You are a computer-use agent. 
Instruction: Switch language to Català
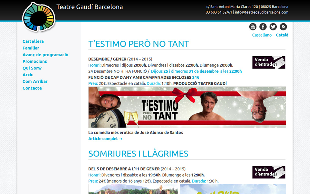[282, 35]
